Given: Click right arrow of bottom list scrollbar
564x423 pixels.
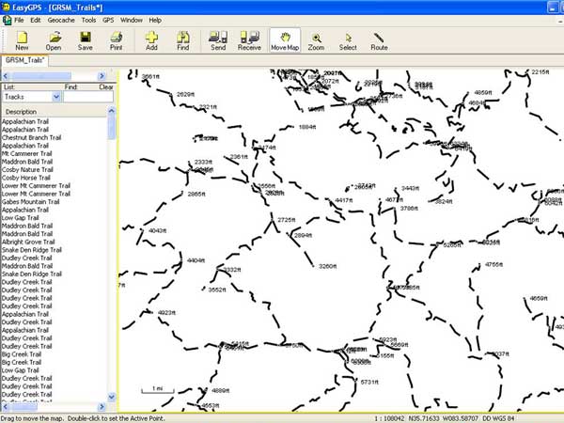Looking at the screenshot, I should click(102, 407).
